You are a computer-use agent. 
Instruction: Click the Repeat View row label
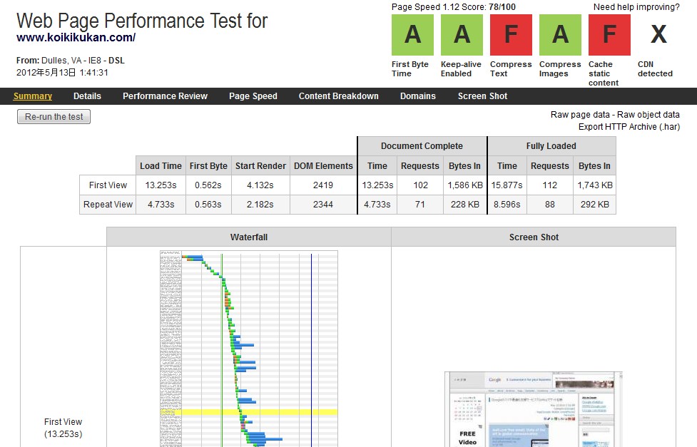pos(108,205)
